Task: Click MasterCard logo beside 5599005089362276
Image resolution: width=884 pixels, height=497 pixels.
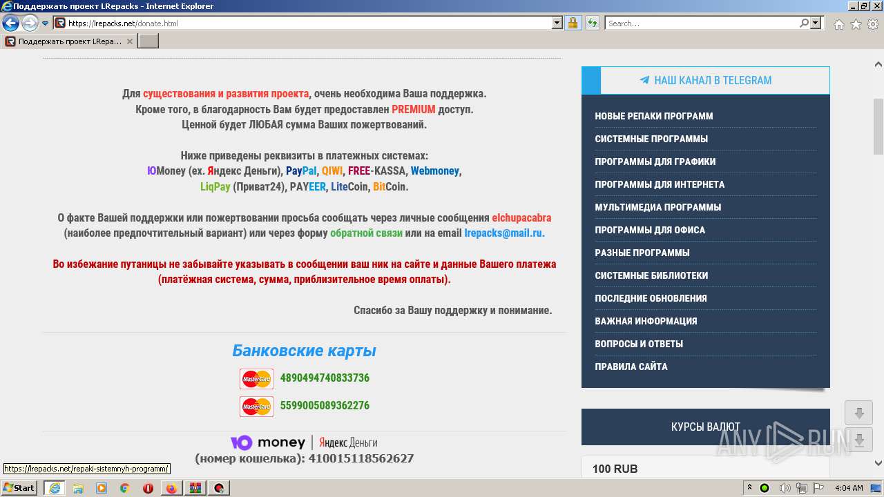Action: click(256, 407)
